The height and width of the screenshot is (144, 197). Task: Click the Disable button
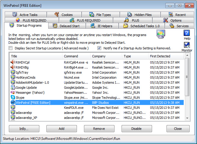137,129
